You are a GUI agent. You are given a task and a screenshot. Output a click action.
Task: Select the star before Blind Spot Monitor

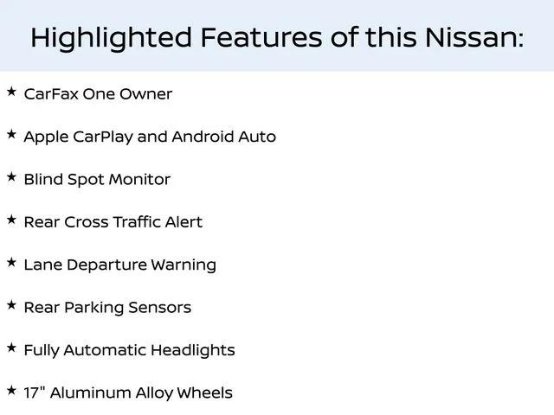pos(11,177)
